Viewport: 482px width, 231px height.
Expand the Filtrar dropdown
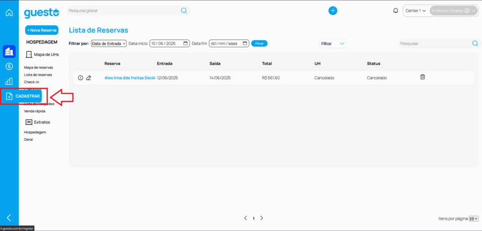[x=333, y=44]
